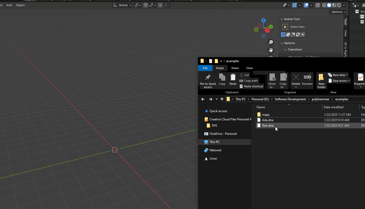Select the Ada.dna file
The height and width of the screenshot is (209, 365).
[x=267, y=120]
